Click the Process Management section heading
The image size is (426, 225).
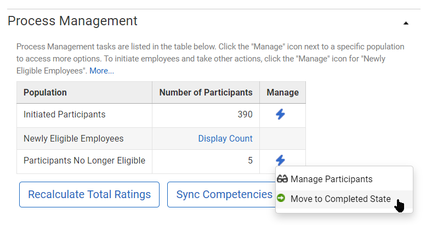pyautogui.click(x=72, y=21)
